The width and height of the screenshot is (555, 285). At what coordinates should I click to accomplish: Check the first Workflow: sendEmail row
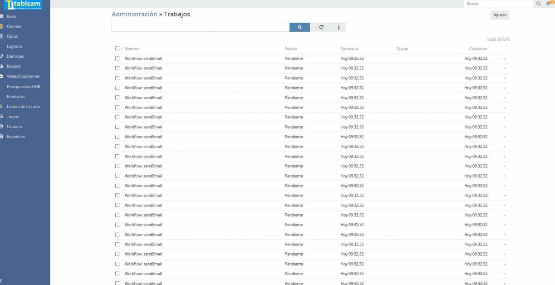(117, 59)
